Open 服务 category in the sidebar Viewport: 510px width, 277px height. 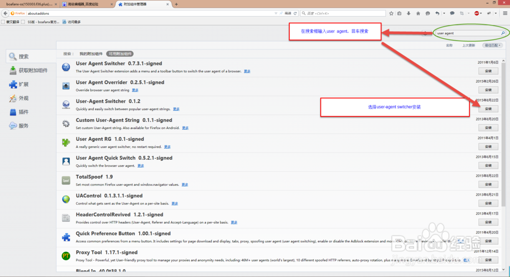coord(31,125)
